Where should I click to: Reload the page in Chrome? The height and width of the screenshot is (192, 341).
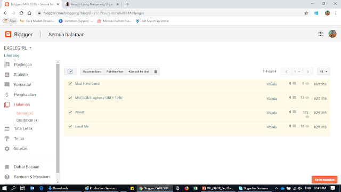pyautogui.click(x=21, y=13)
